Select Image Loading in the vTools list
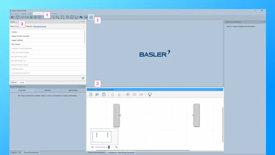 47,40
